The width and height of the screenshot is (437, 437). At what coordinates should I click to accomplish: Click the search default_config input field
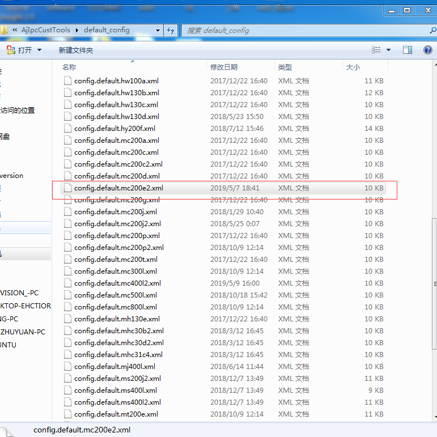coord(306,30)
